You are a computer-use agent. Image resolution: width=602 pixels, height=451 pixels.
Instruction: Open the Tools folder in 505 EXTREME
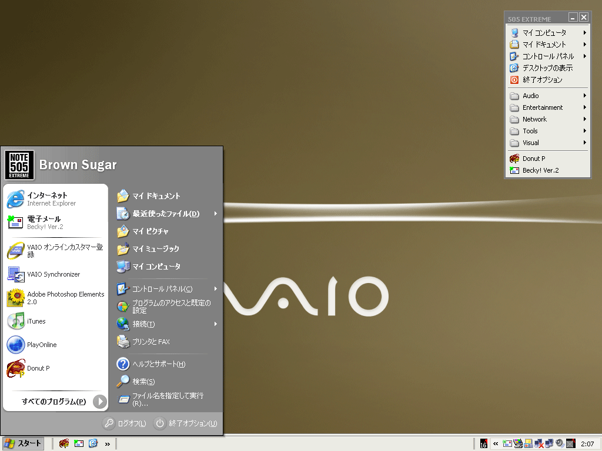(549, 131)
